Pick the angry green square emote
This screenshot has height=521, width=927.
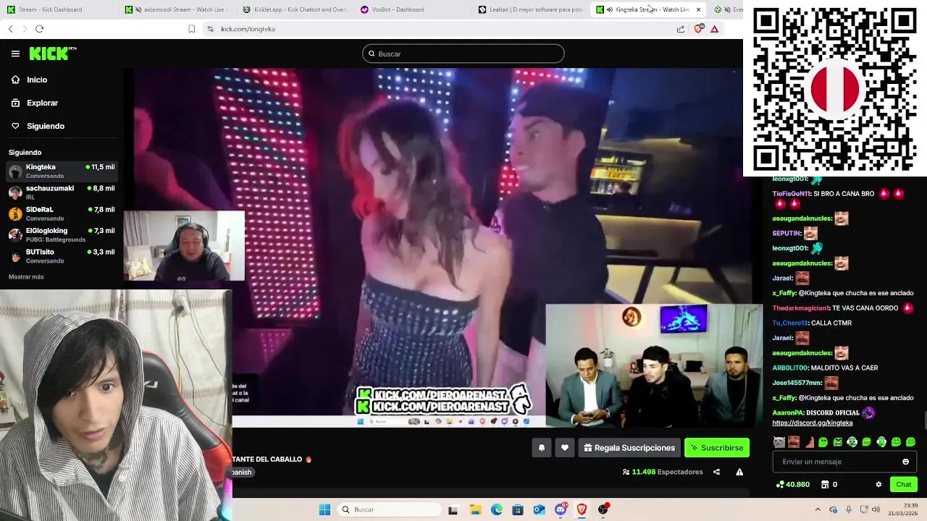pyautogui.click(x=838, y=442)
